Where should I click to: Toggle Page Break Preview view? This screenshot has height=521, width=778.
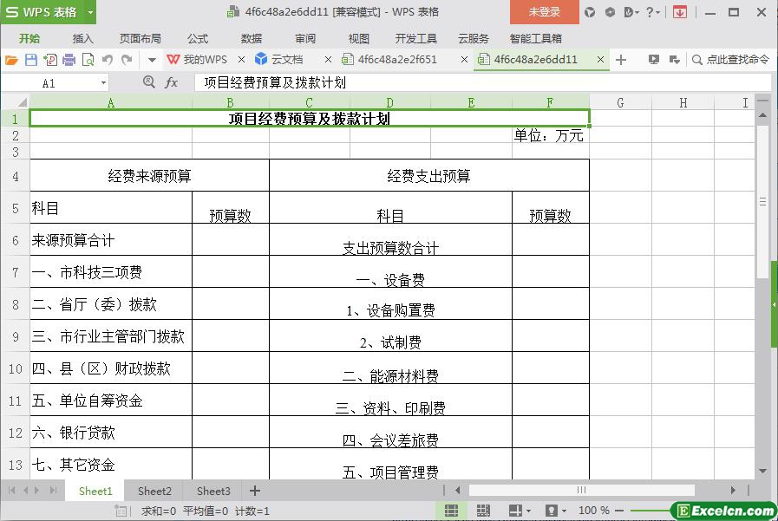click(x=482, y=511)
